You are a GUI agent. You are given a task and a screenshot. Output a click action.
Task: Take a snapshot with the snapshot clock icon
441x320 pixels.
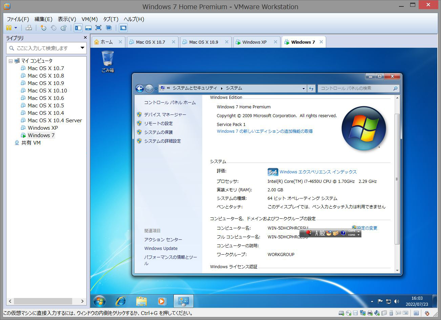coord(43,28)
